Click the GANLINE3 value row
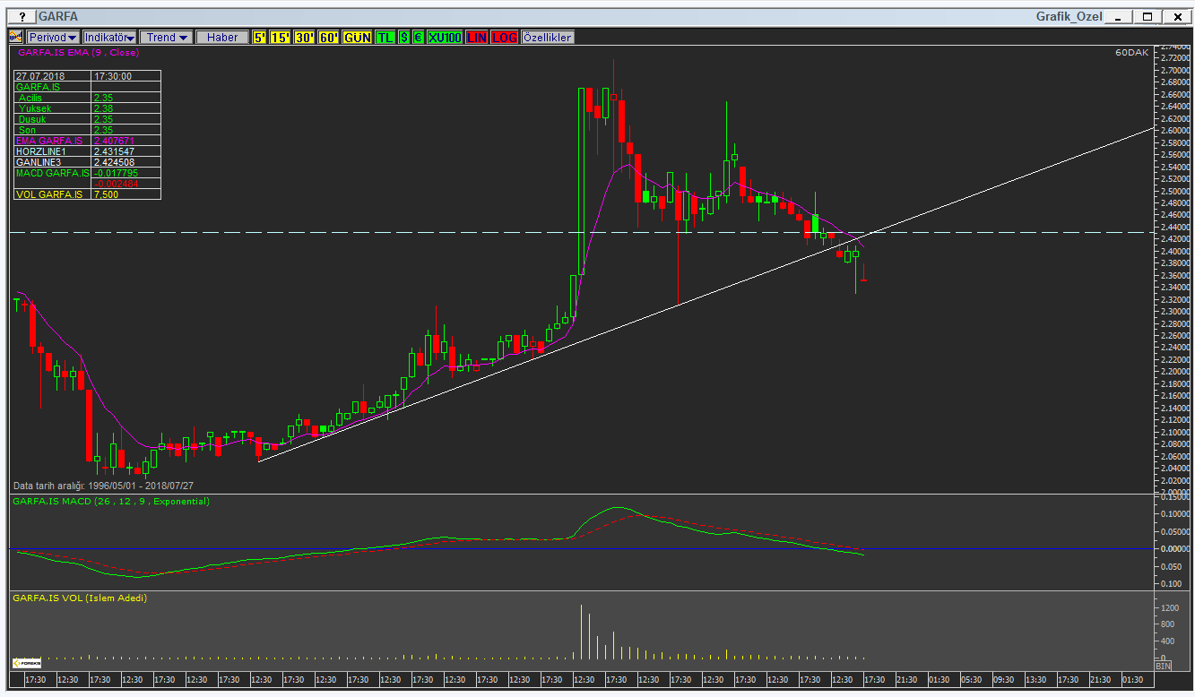The image size is (1195, 697). 87,162
